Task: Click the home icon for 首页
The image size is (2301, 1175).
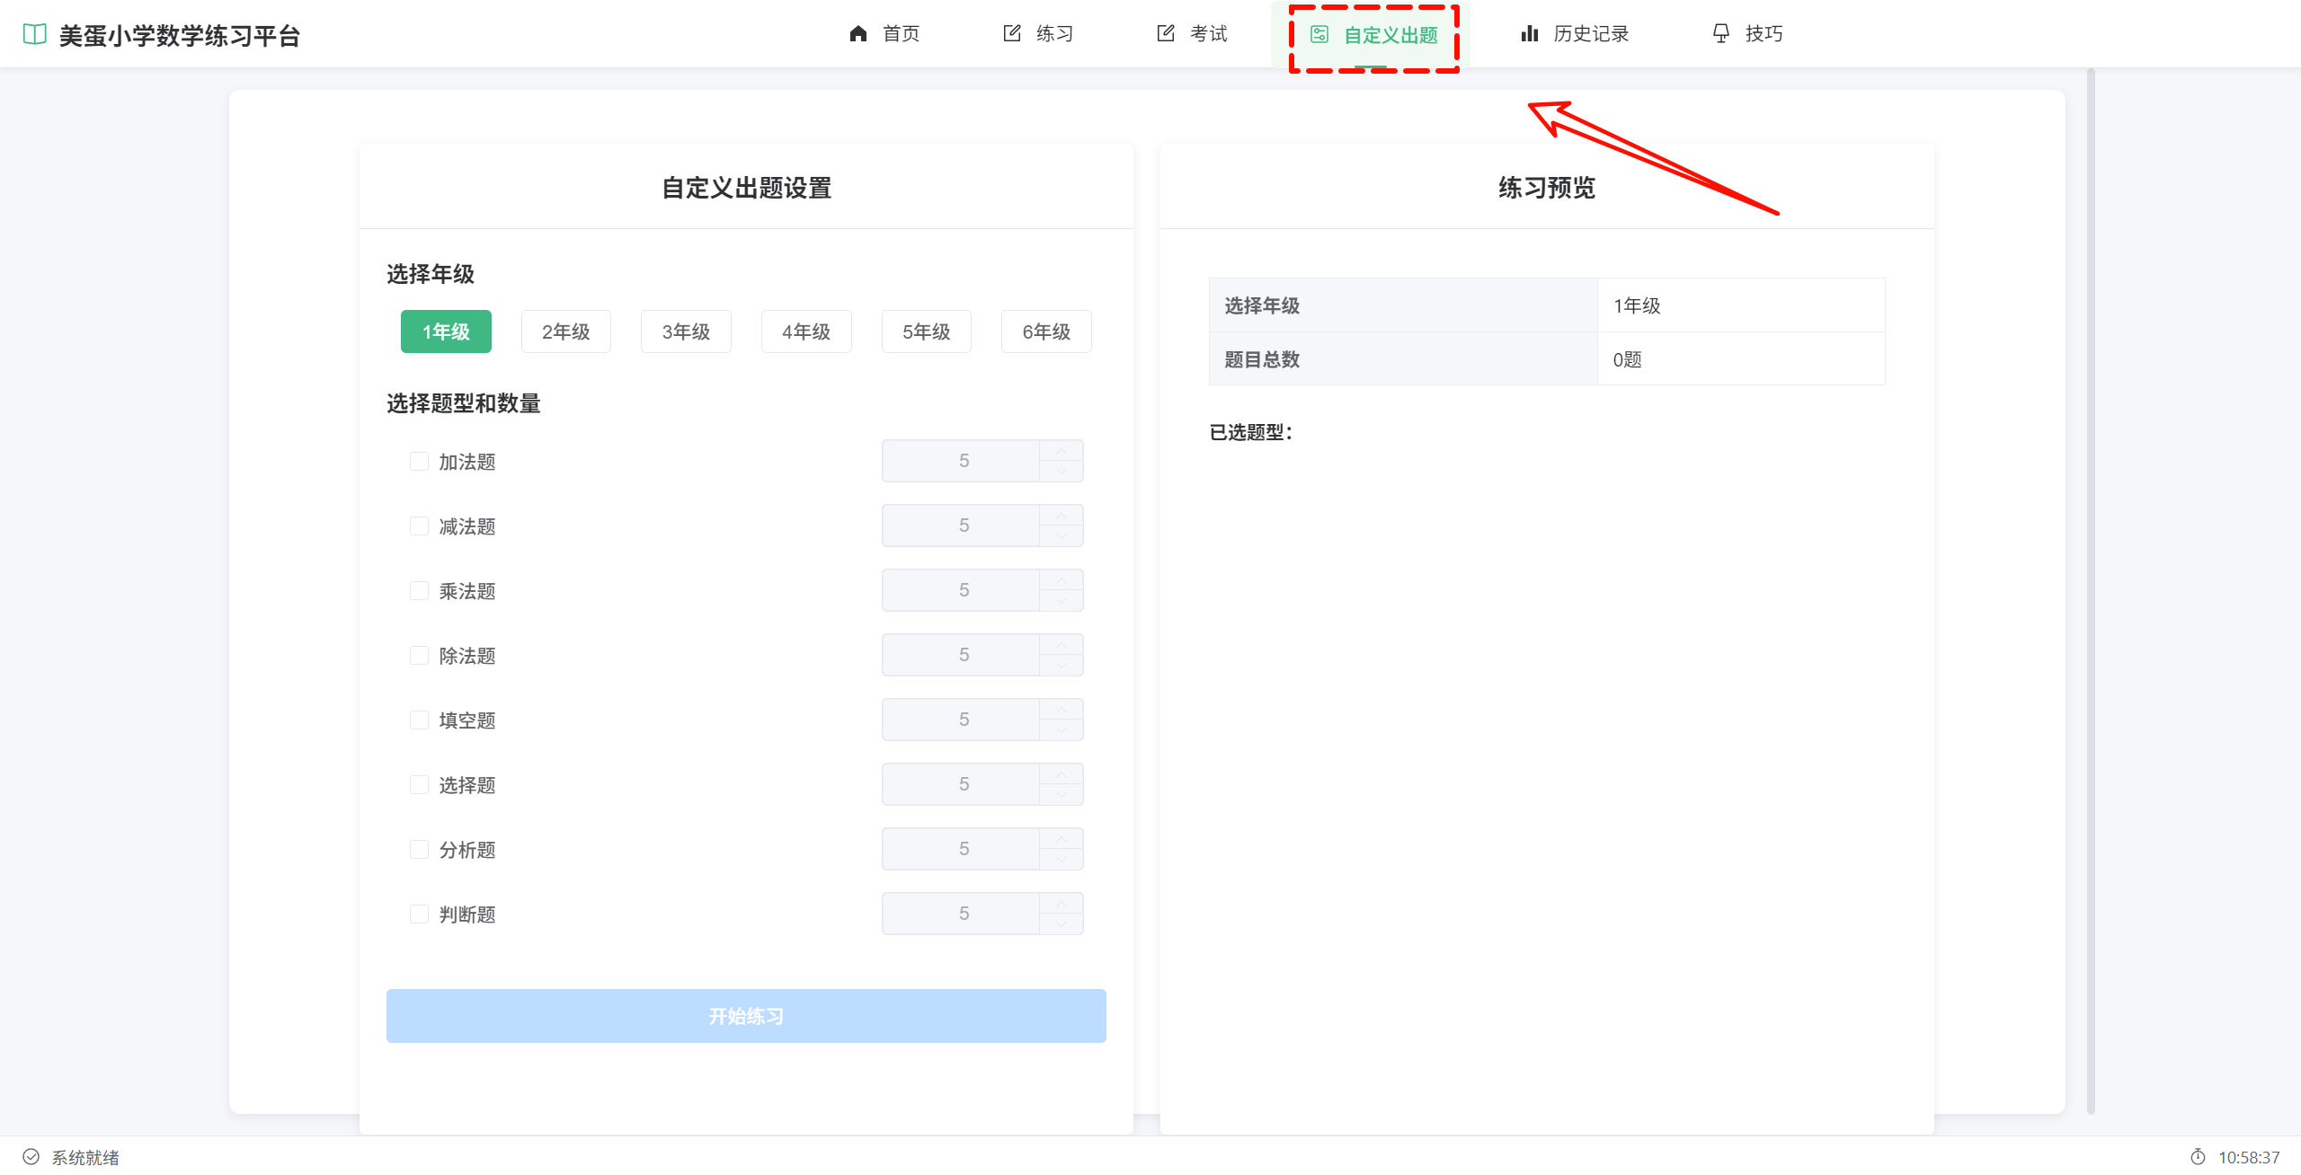Action: pyautogui.click(x=857, y=34)
